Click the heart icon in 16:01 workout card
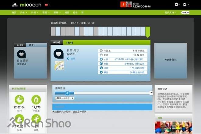The width and height of the screenshot is (201, 134). point(21,54)
